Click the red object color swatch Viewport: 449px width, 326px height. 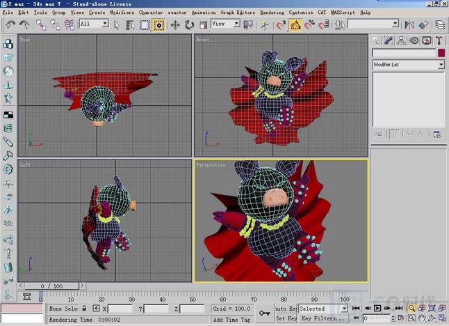pos(441,53)
